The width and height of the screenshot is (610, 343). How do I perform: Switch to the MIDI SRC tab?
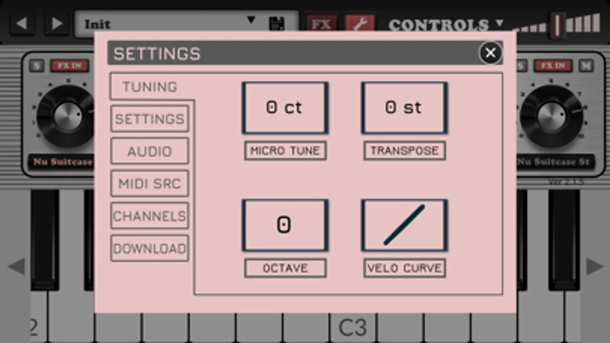[x=150, y=184]
